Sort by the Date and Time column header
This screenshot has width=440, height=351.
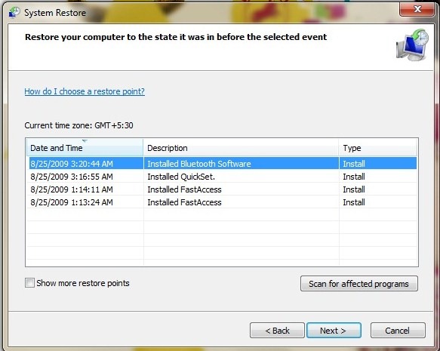tap(85, 148)
